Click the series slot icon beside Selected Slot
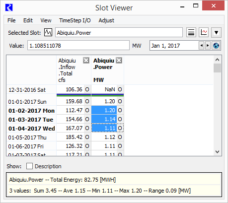Viewport: 228px width, 203px height. (x=48, y=32)
